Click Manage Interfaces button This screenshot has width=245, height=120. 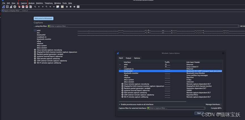tap(214, 104)
